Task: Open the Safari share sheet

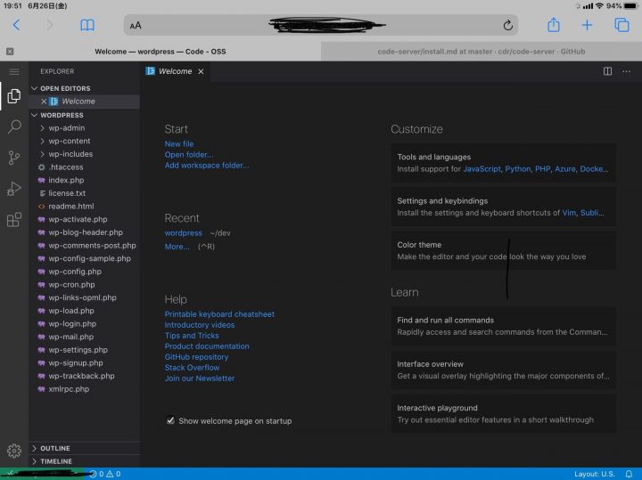Action: click(554, 25)
